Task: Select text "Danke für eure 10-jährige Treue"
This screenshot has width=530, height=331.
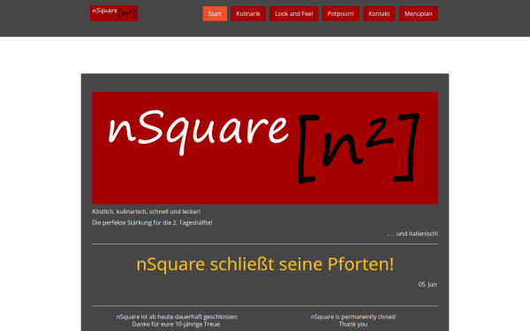Action: (176, 324)
